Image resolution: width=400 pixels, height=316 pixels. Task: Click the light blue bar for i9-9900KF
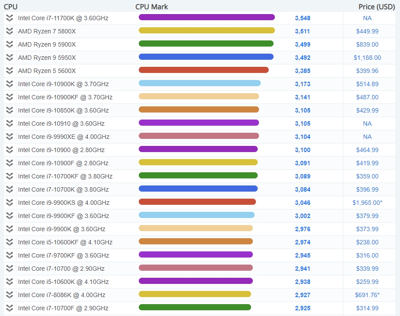coord(196,215)
